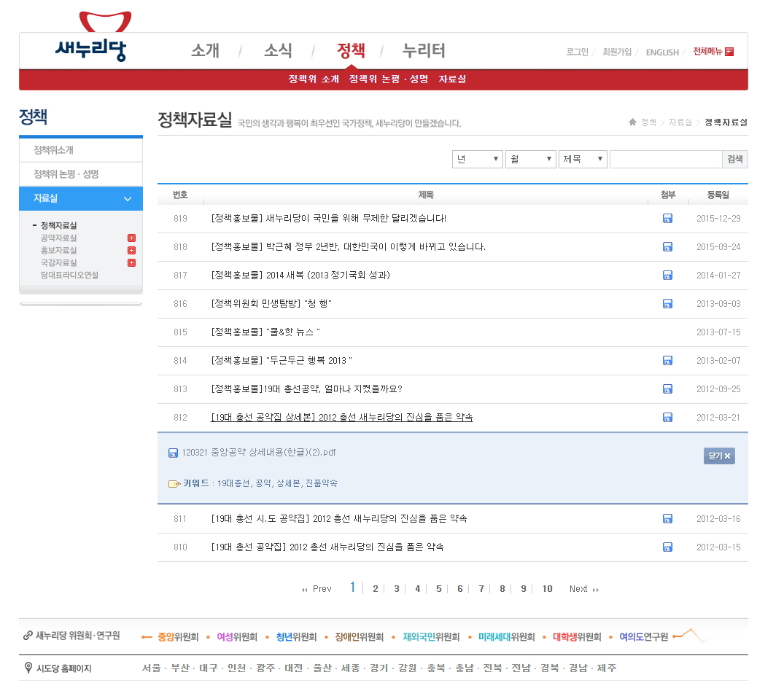Open the 년 year dropdown
Image resolution: width=757 pixels, height=683 pixels.
click(478, 160)
